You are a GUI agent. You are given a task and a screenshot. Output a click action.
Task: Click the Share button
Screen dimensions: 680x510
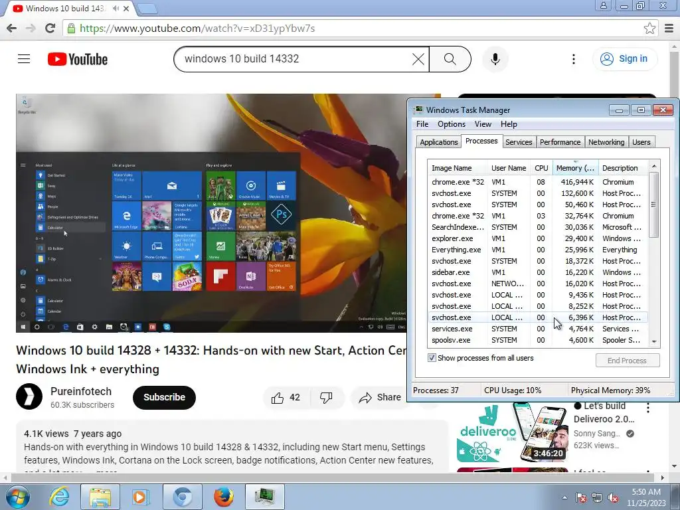(380, 397)
